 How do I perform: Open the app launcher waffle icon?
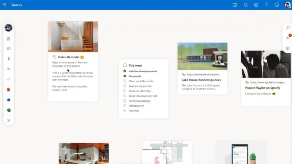4,5
